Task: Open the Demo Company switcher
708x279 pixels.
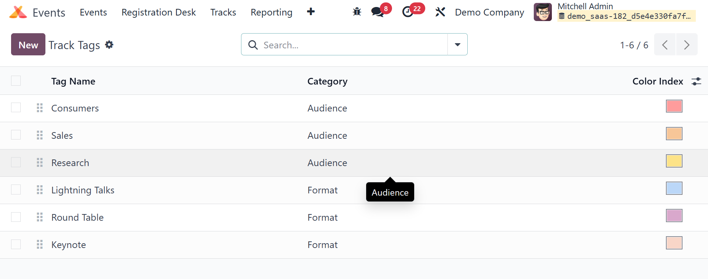Action: click(489, 12)
